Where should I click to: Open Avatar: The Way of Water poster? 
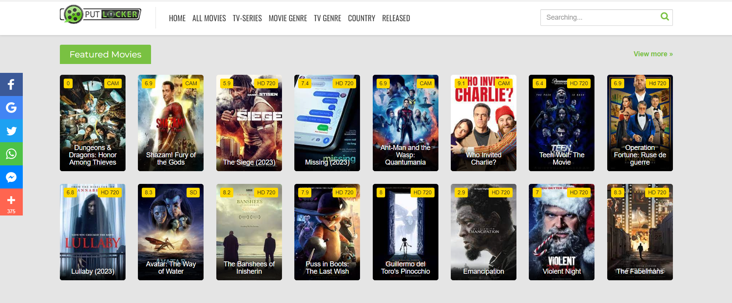pyautogui.click(x=171, y=232)
